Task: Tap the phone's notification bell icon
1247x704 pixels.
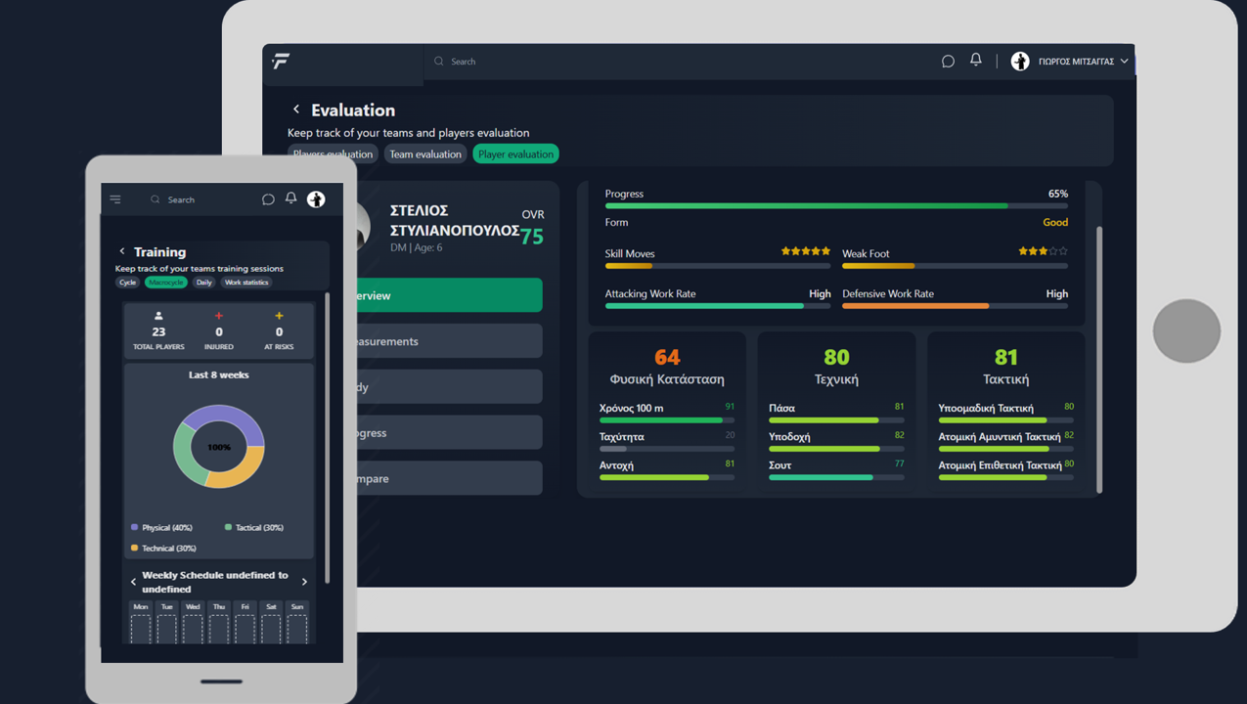Action: 290,198
